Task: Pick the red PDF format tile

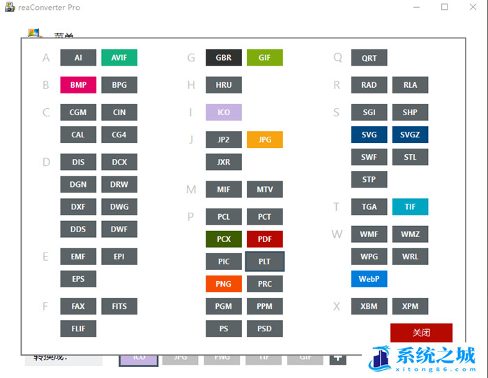Action: point(264,239)
